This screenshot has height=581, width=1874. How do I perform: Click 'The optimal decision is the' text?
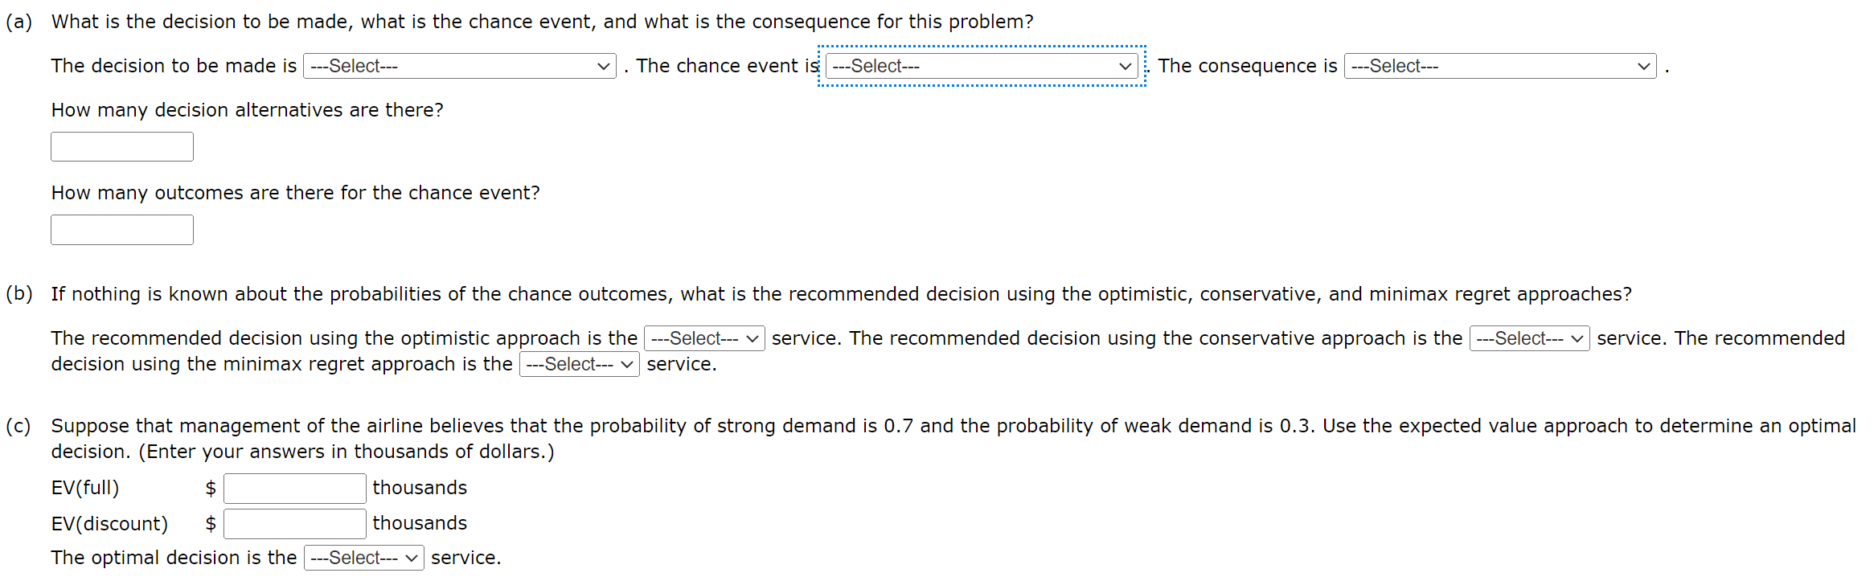tap(174, 558)
